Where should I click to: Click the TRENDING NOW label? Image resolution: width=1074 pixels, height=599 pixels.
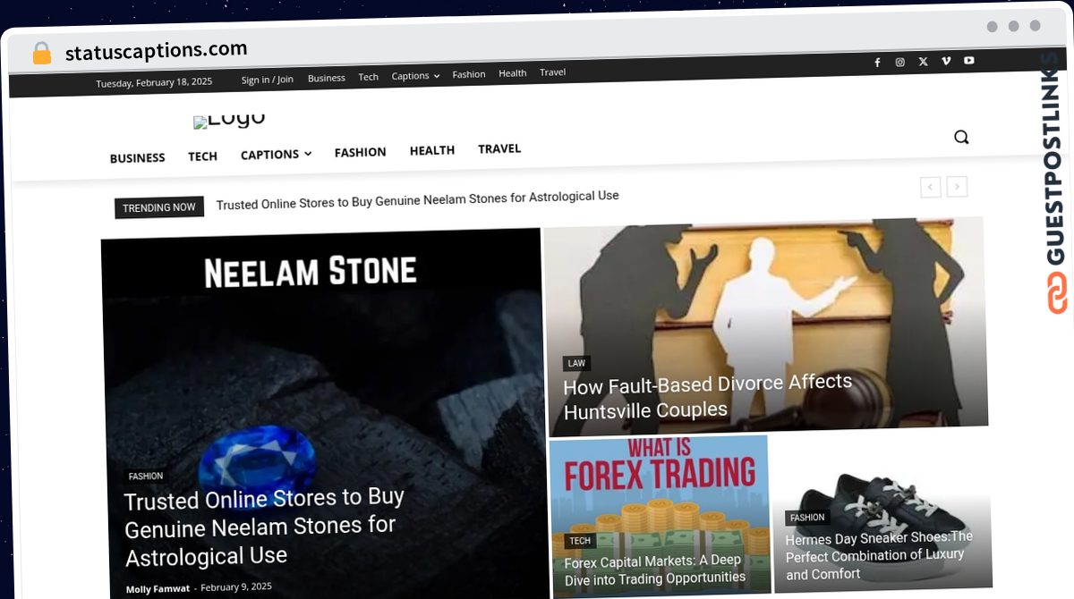[158, 207]
